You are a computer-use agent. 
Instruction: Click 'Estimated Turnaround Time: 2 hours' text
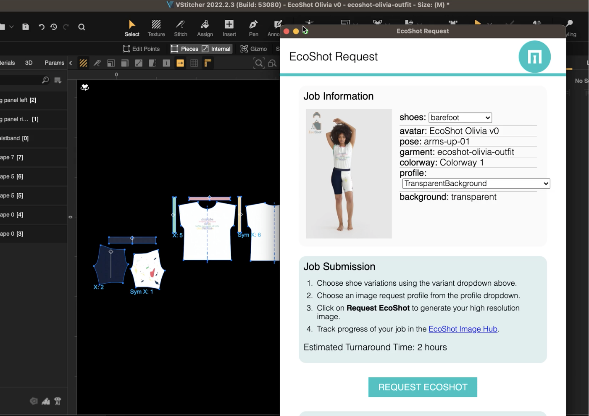(x=375, y=347)
